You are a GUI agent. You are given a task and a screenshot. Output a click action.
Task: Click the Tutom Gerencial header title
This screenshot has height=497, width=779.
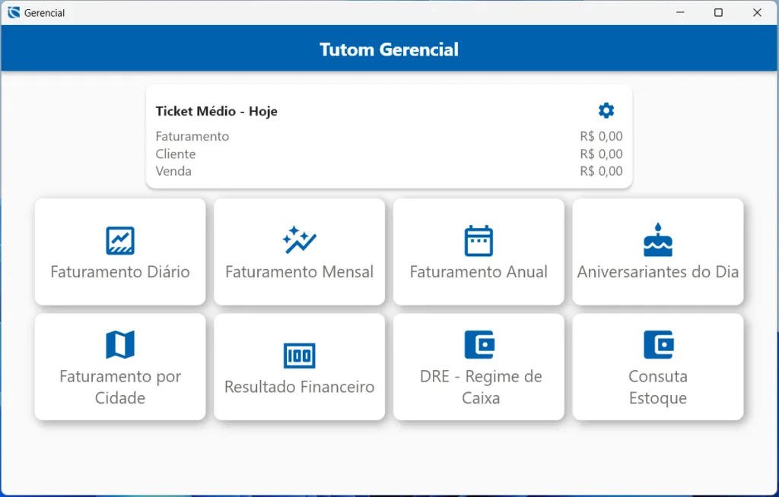[389, 49]
